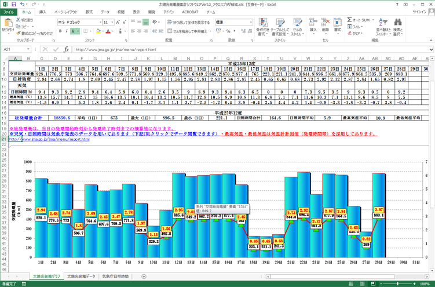
Task: Collapse the ribbon
Action: [x=431, y=41]
